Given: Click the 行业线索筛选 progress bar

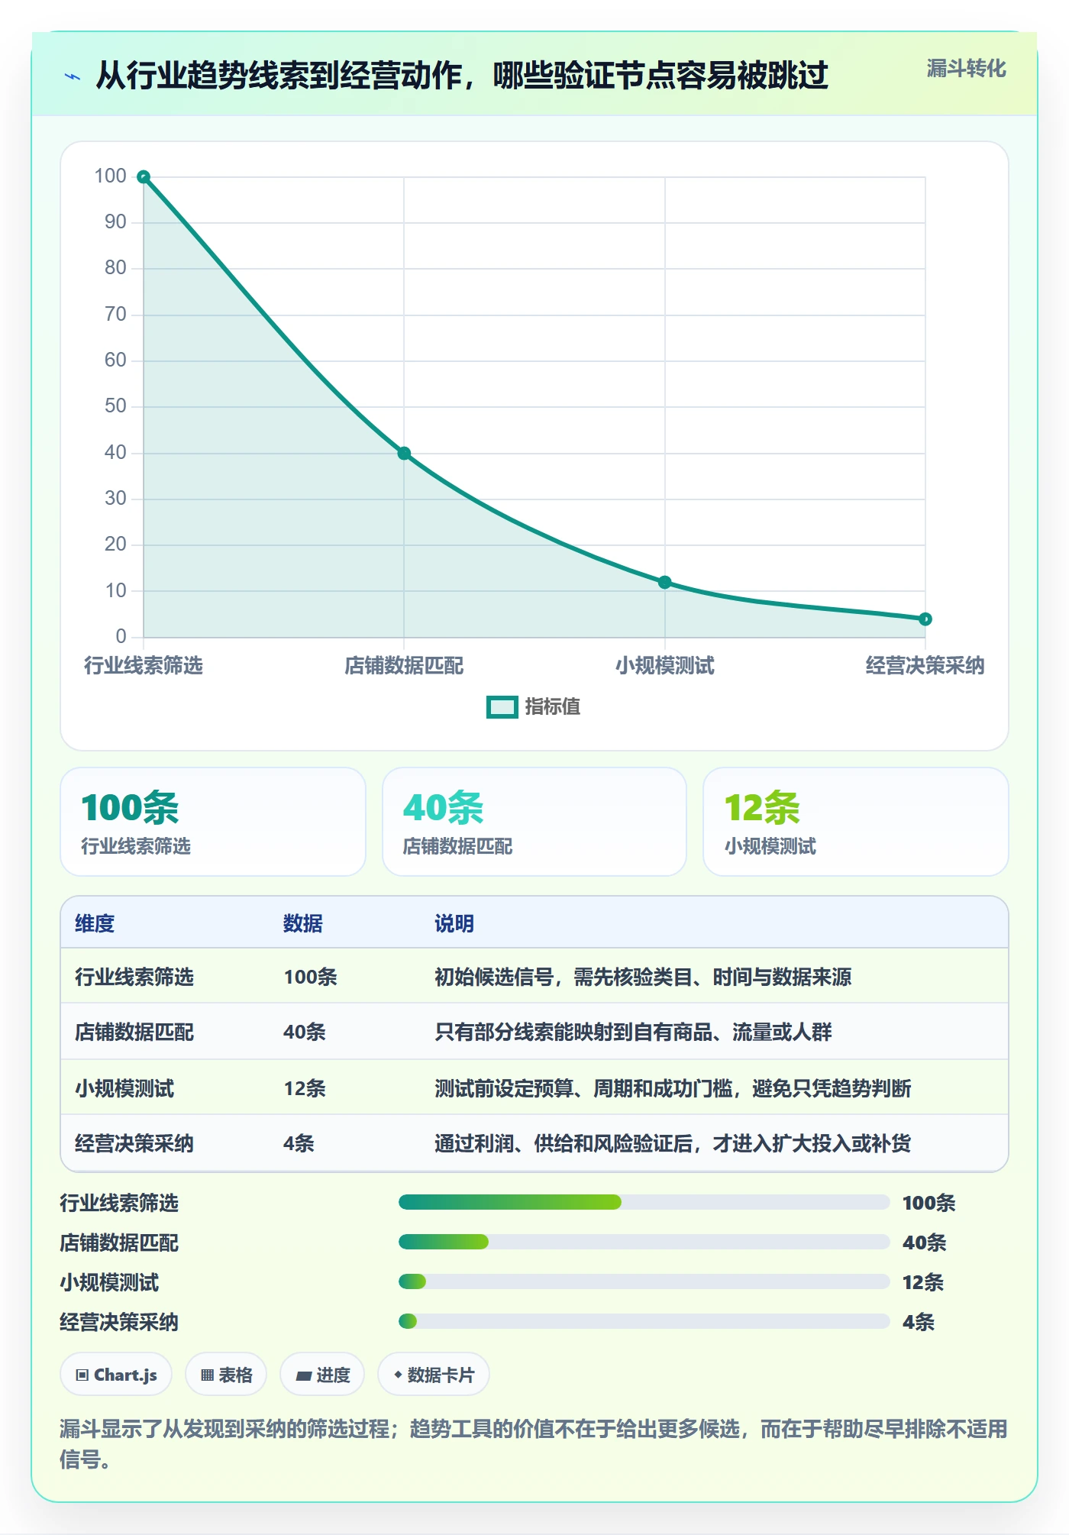Looking at the screenshot, I should 644,1202.
